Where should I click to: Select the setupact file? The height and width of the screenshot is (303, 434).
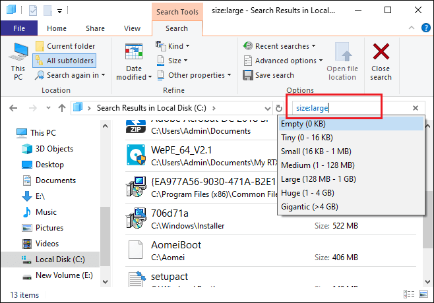point(270,278)
